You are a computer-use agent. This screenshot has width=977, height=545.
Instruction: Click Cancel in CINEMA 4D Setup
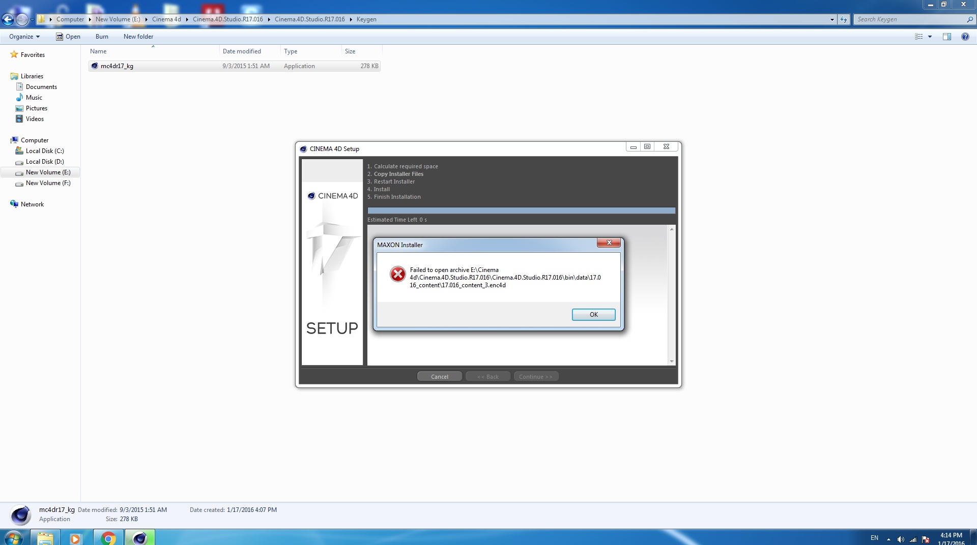tap(440, 377)
